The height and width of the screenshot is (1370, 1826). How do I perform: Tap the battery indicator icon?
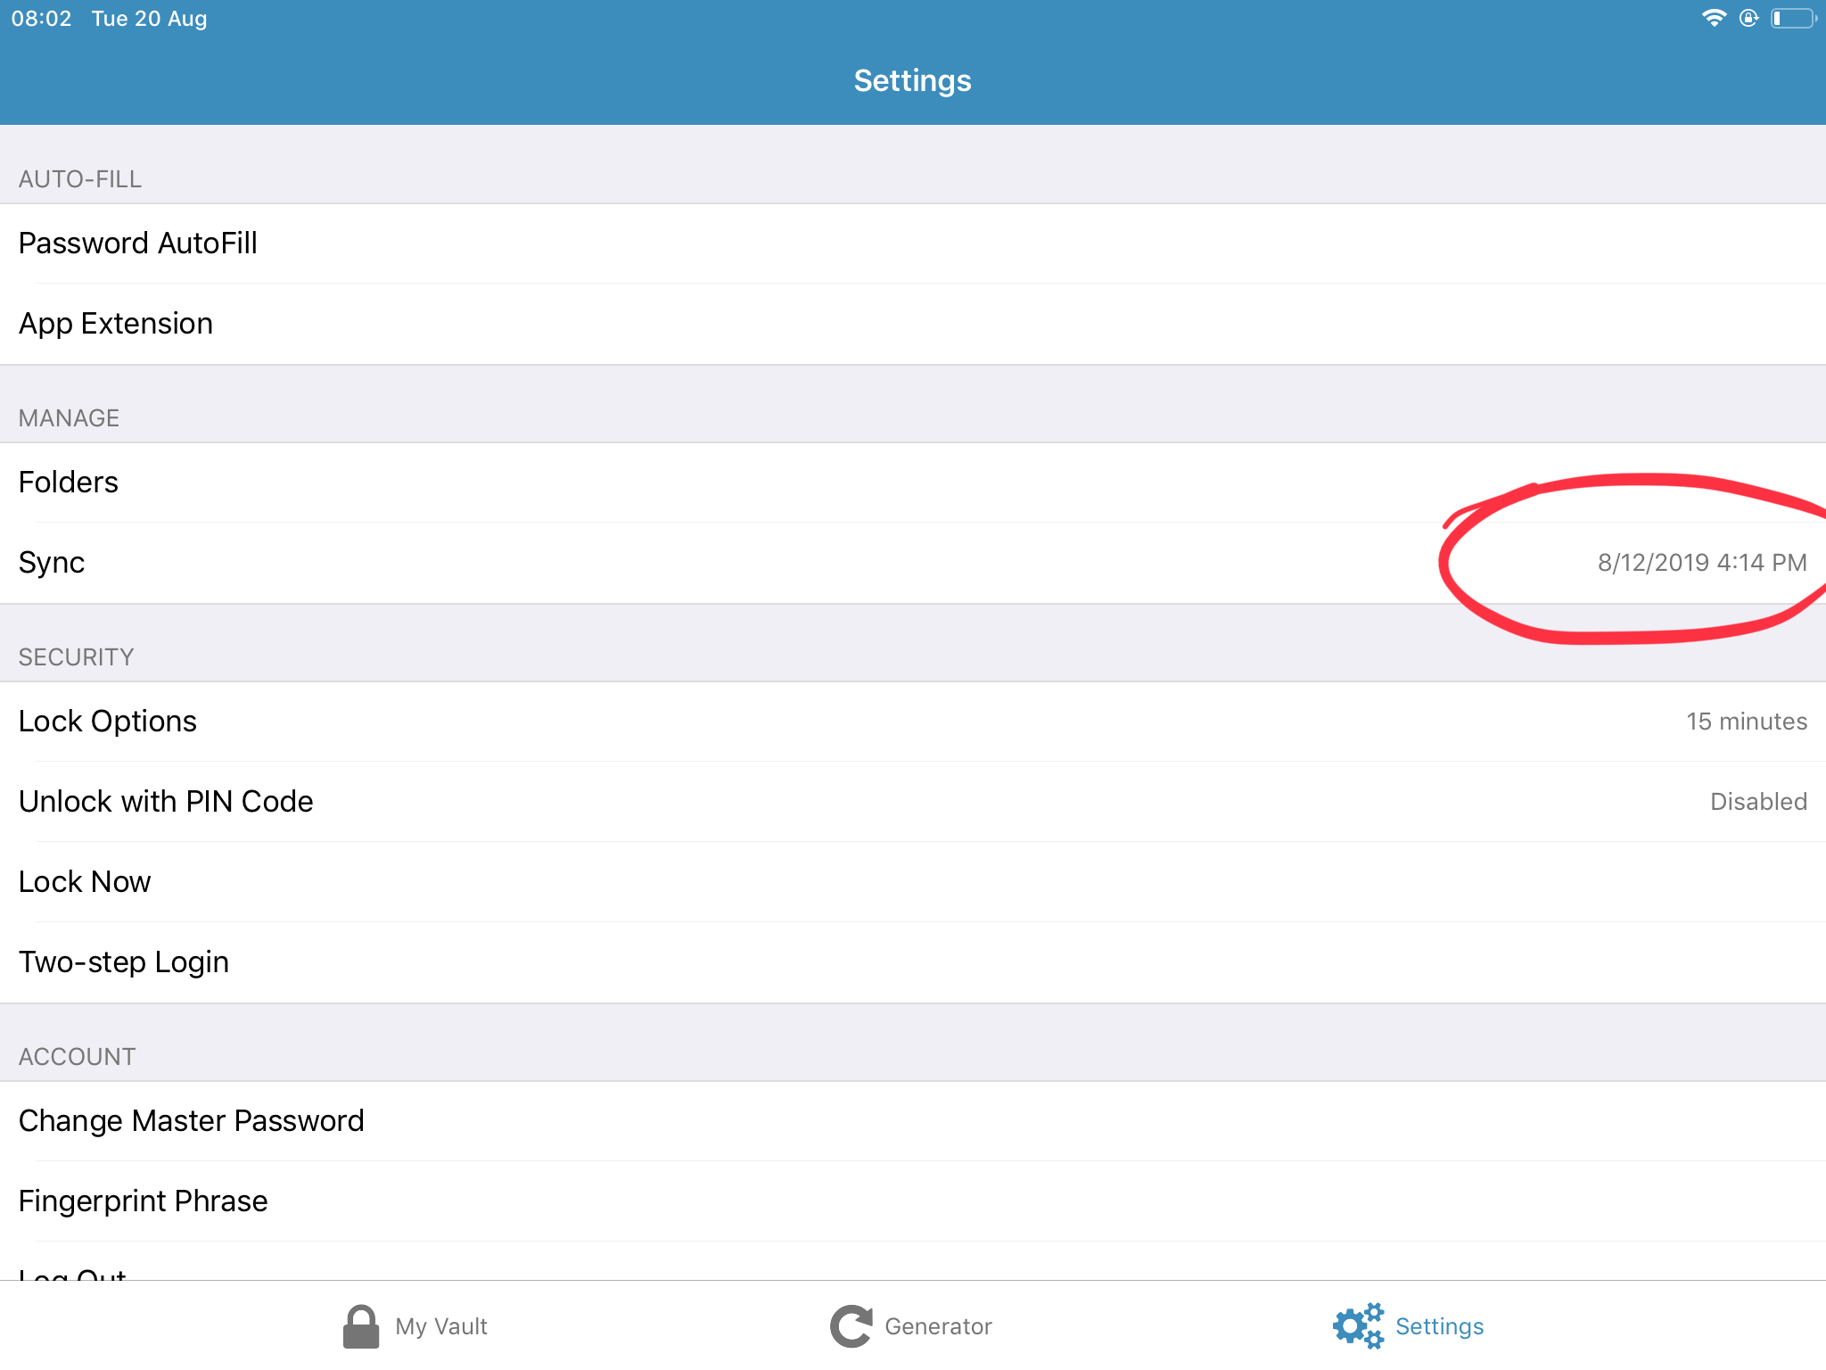[x=1792, y=18]
